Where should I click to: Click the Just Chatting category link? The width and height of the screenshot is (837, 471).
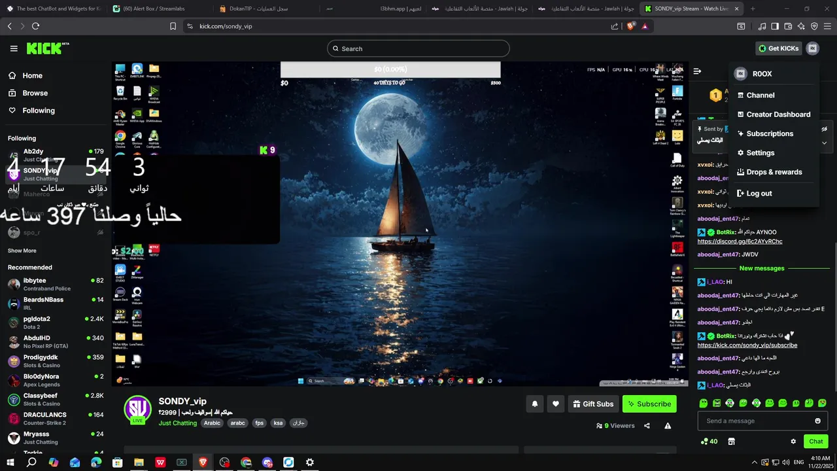[x=177, y=423]
